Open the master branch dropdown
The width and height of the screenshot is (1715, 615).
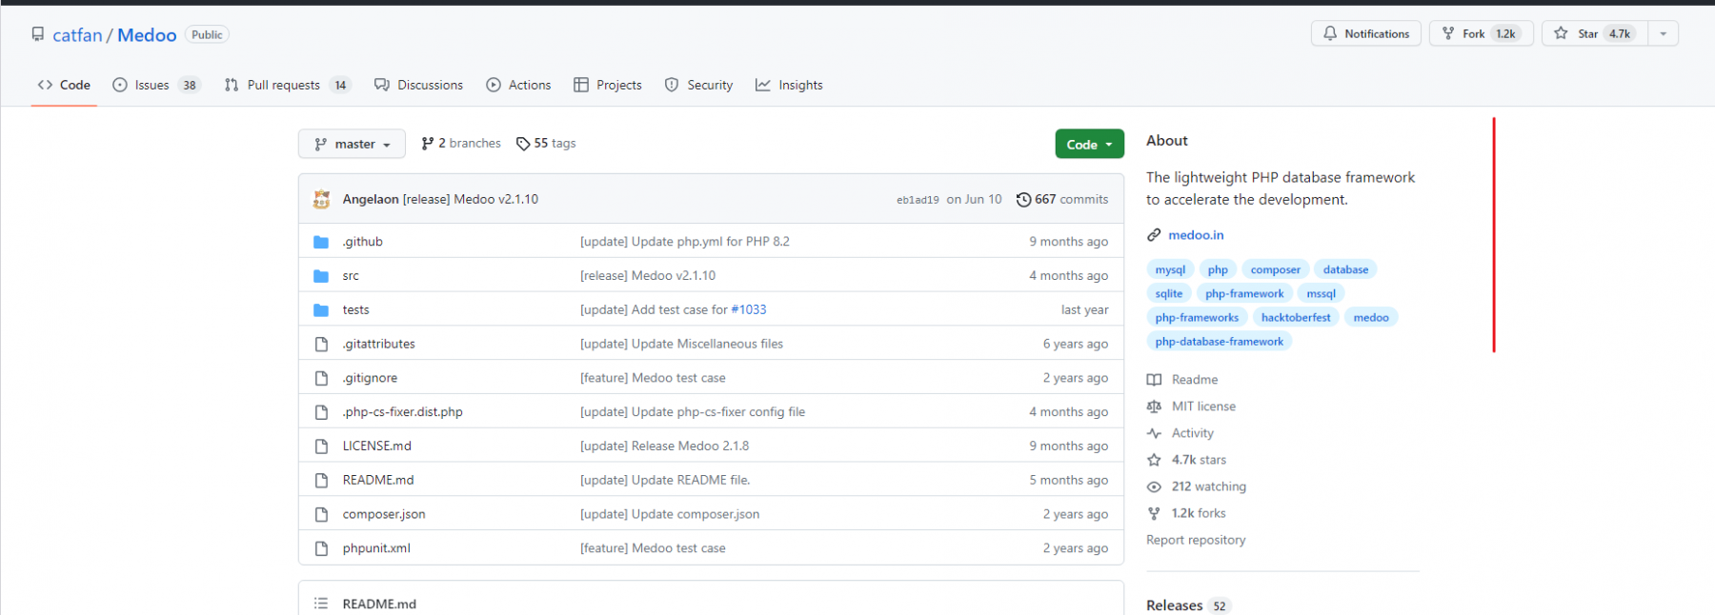coord(352,144)
